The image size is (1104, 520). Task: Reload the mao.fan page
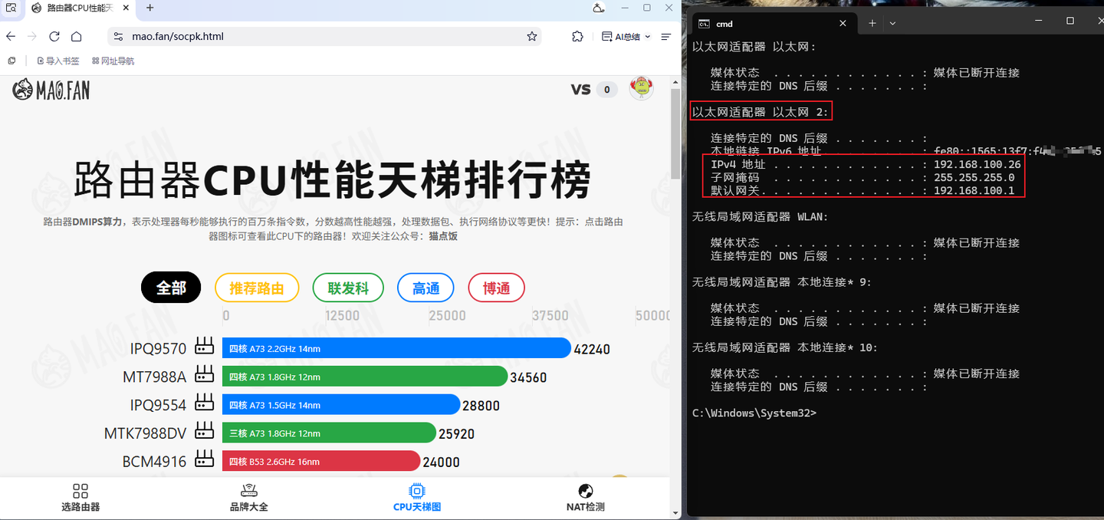click(x=54, y=36)
